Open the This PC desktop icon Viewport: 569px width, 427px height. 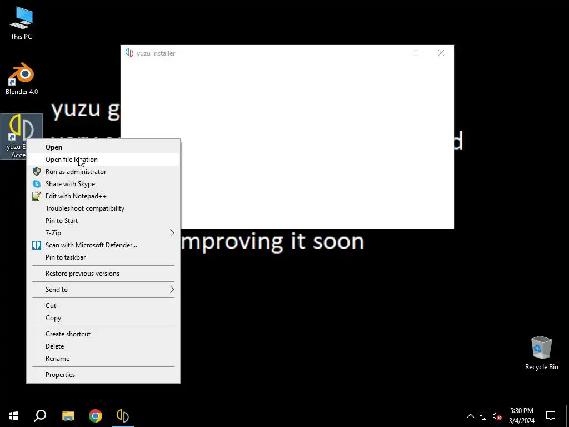(x=22, y=23)
